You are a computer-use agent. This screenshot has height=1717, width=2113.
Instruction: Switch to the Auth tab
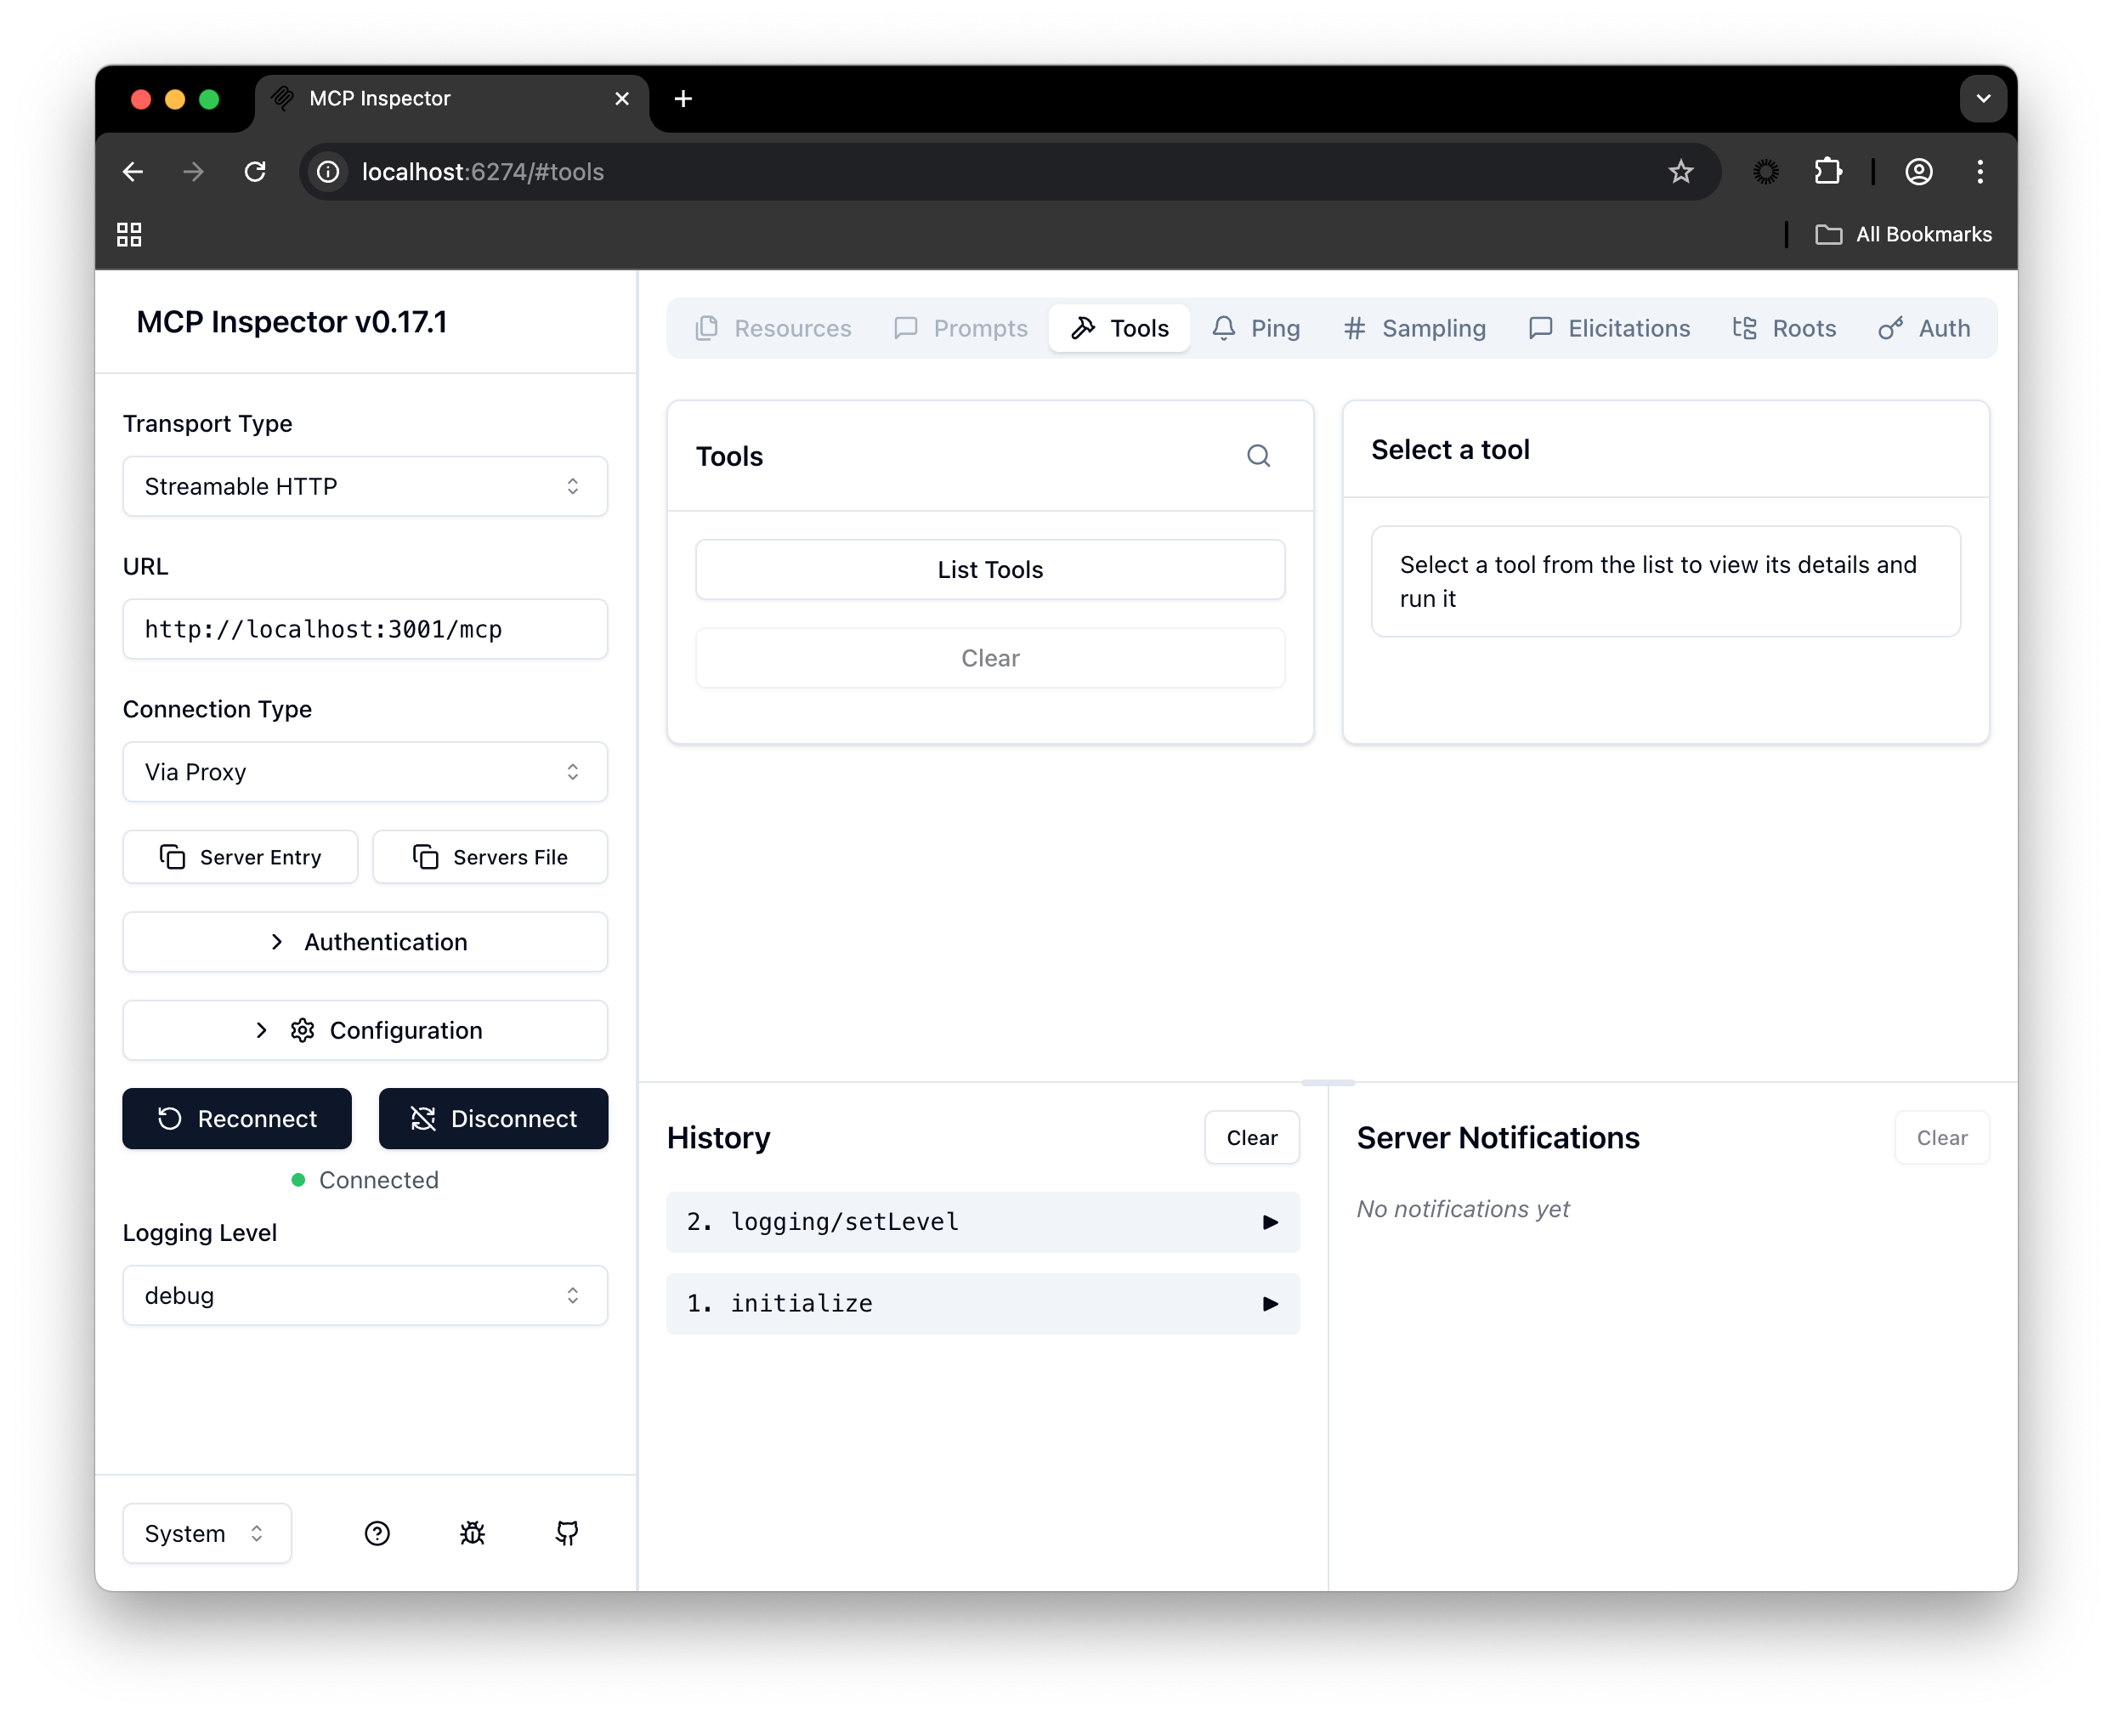(x=1925, y=328)
